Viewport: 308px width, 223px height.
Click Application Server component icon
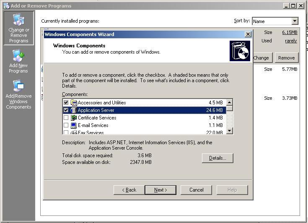(74, 110)
